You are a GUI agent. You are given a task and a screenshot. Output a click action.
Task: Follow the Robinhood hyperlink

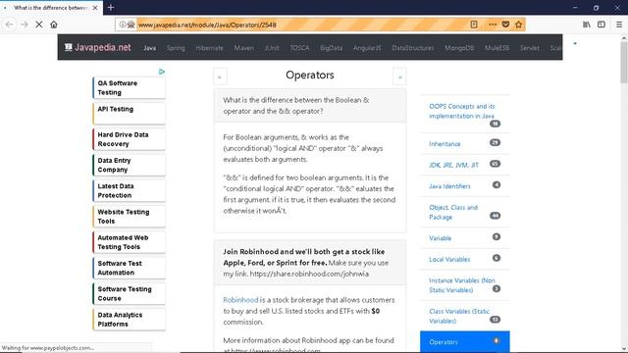click(240, 300)
